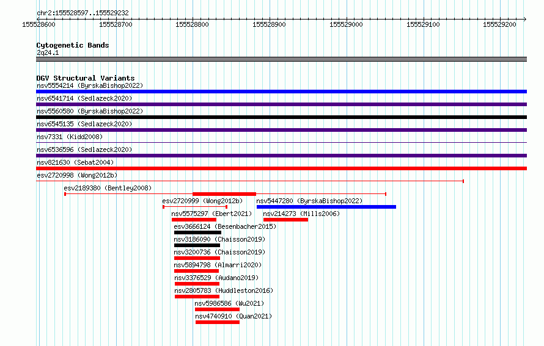This screenshot has width=544, height=346.
Task: Select the thick red esv2189380 bar segment
Action: click(x=224, y=194)
